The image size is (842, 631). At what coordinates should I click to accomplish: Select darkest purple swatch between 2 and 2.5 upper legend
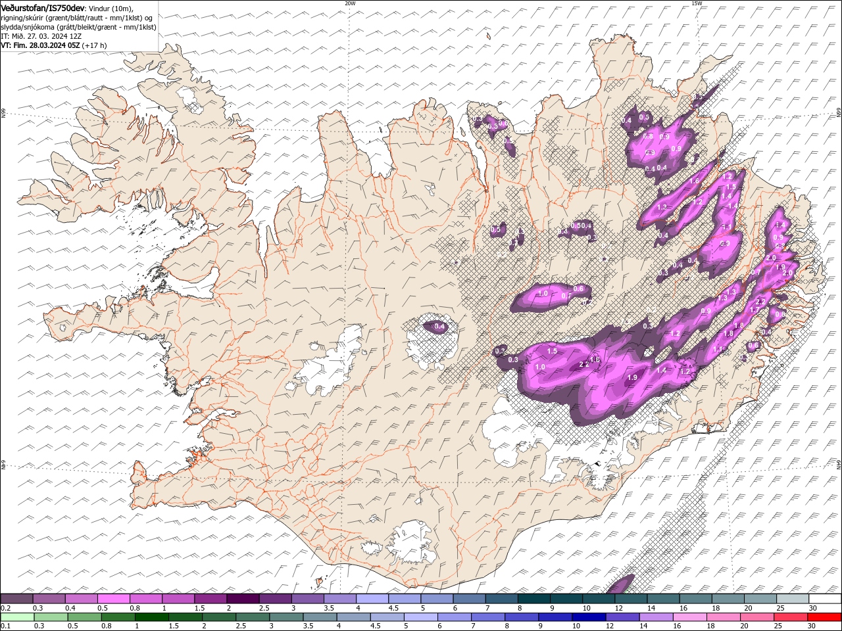[243, 599]
